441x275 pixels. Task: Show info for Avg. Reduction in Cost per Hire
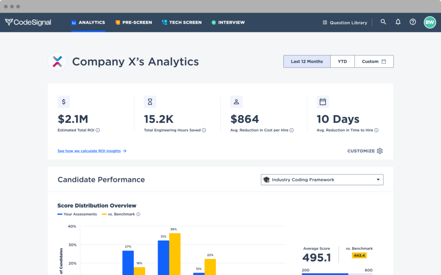coord(292,130)
